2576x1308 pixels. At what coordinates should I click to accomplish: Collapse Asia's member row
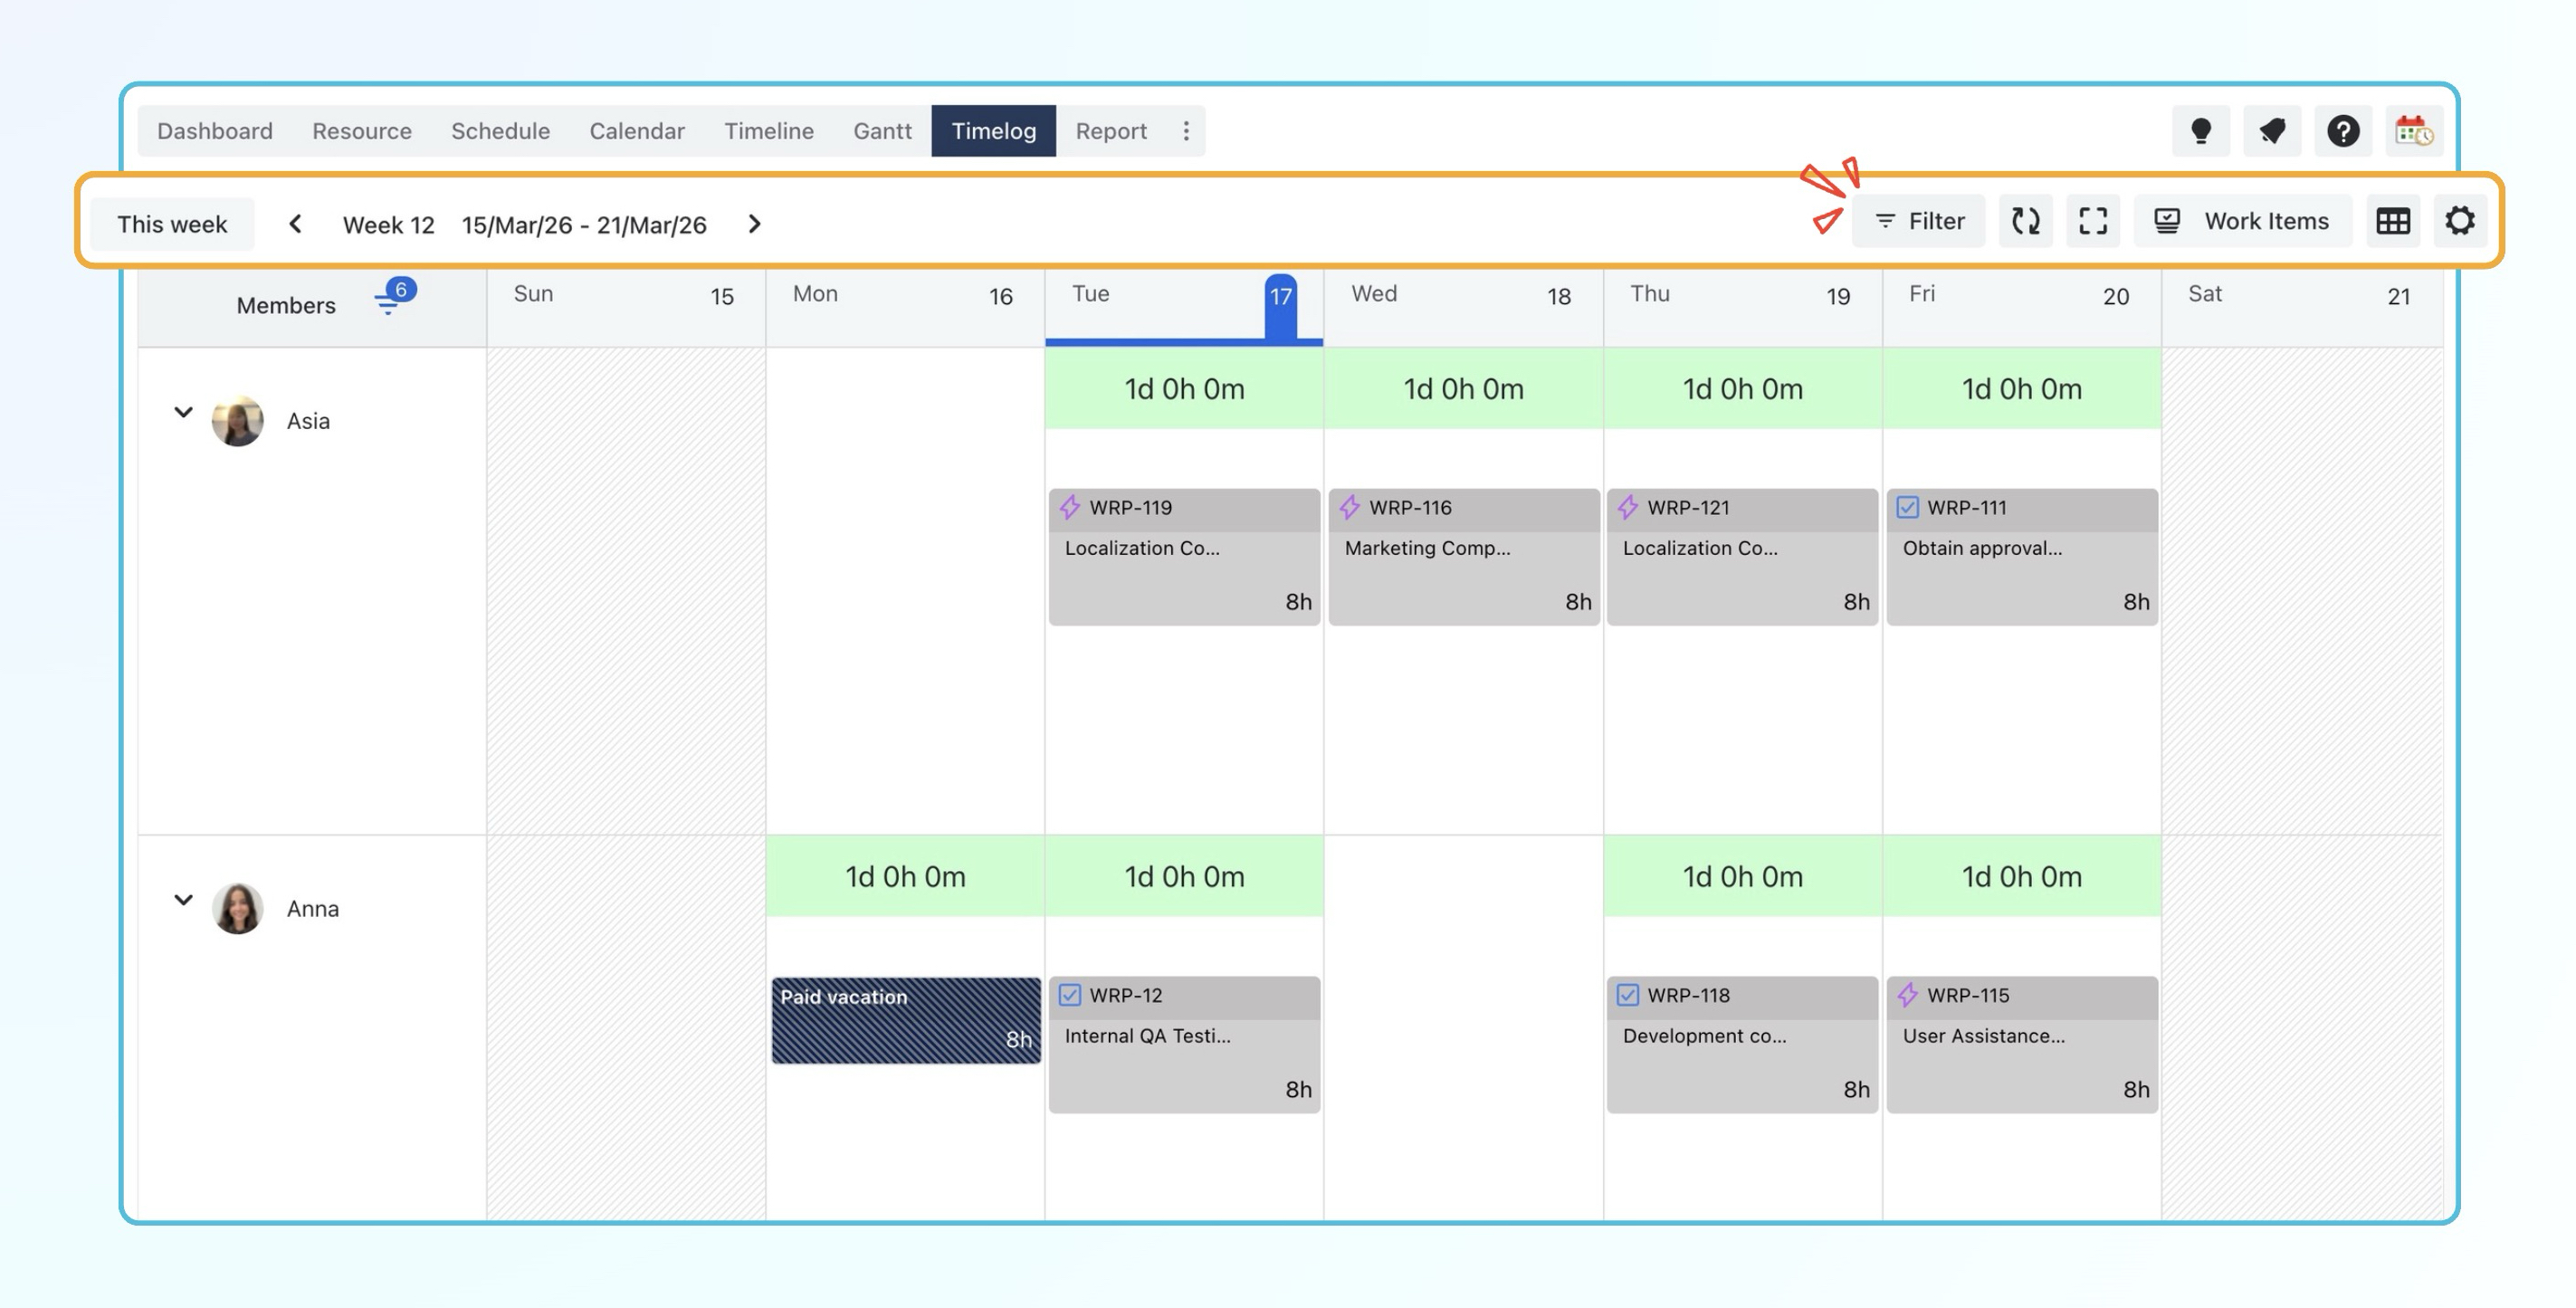click(183, 412)
